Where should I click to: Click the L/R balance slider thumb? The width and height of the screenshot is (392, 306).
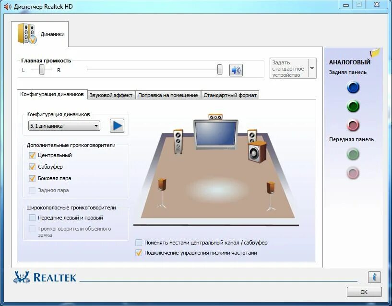coord(42,70)
